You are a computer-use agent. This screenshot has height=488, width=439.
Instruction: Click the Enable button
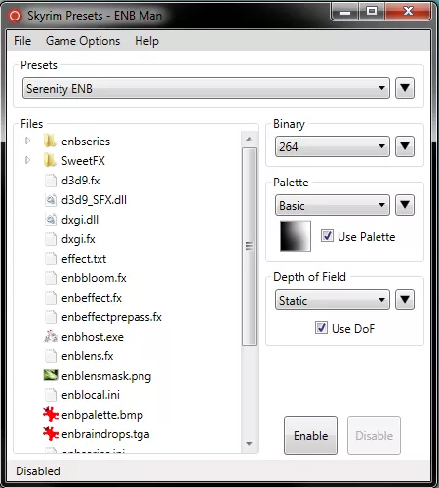tap(310, 435)
